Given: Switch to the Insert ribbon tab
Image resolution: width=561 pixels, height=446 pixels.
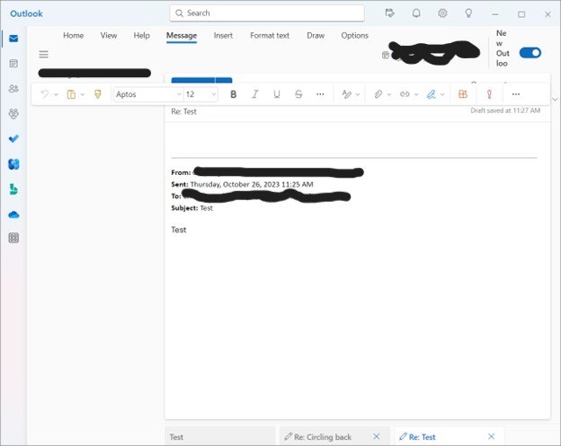Looking at the screenshot, I should (223, 35).
